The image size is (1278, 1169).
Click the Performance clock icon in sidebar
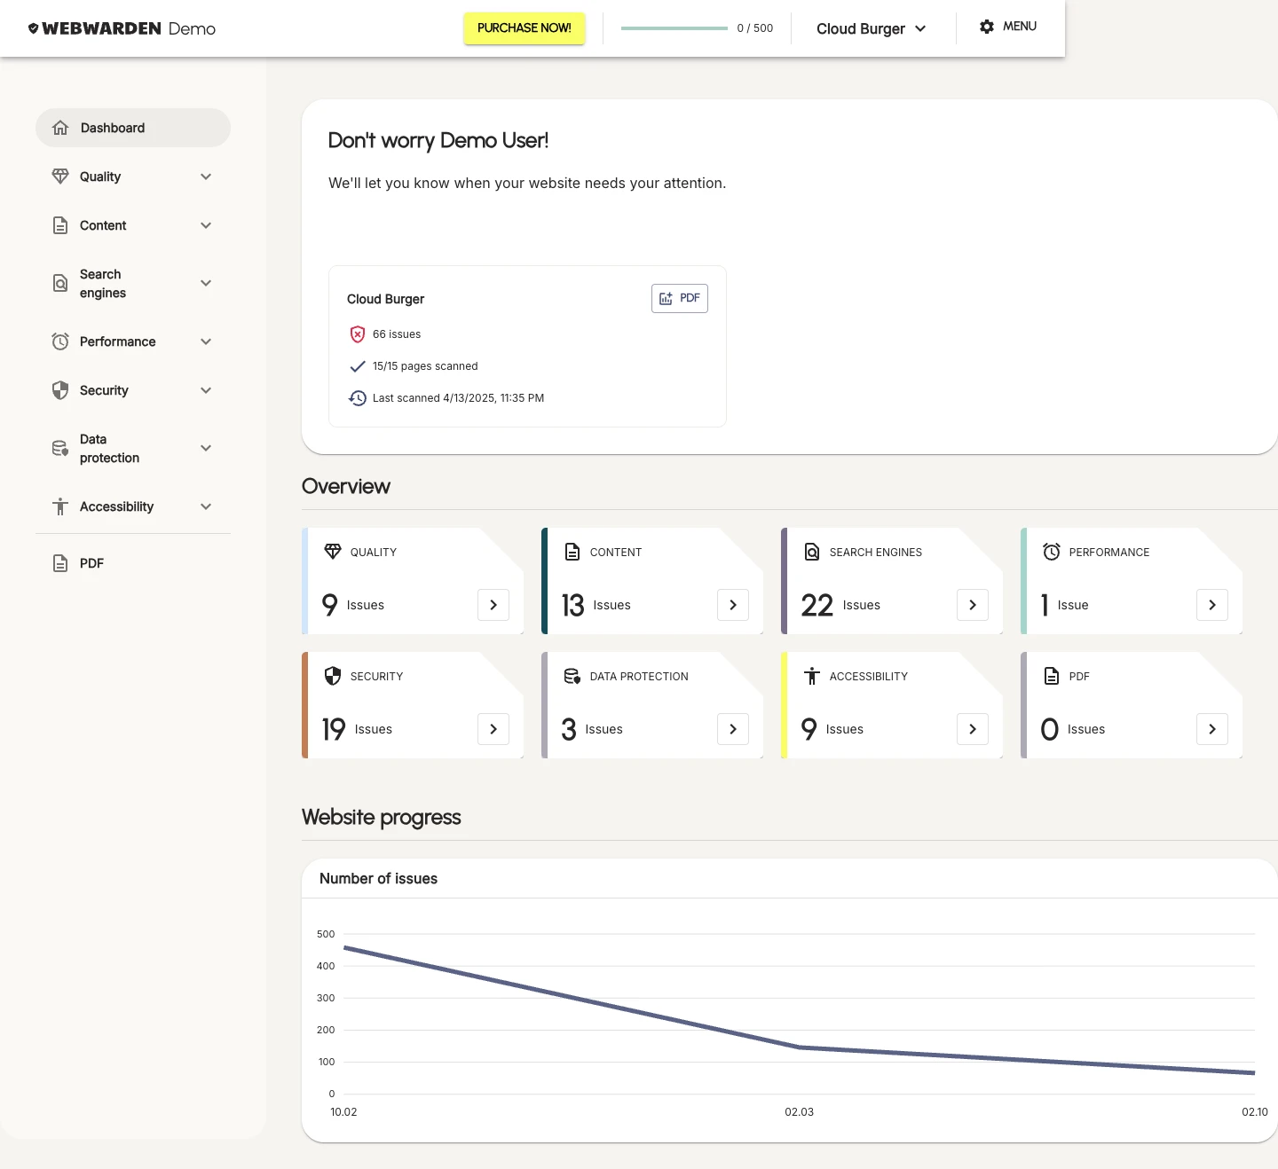(x=59, y=341)
